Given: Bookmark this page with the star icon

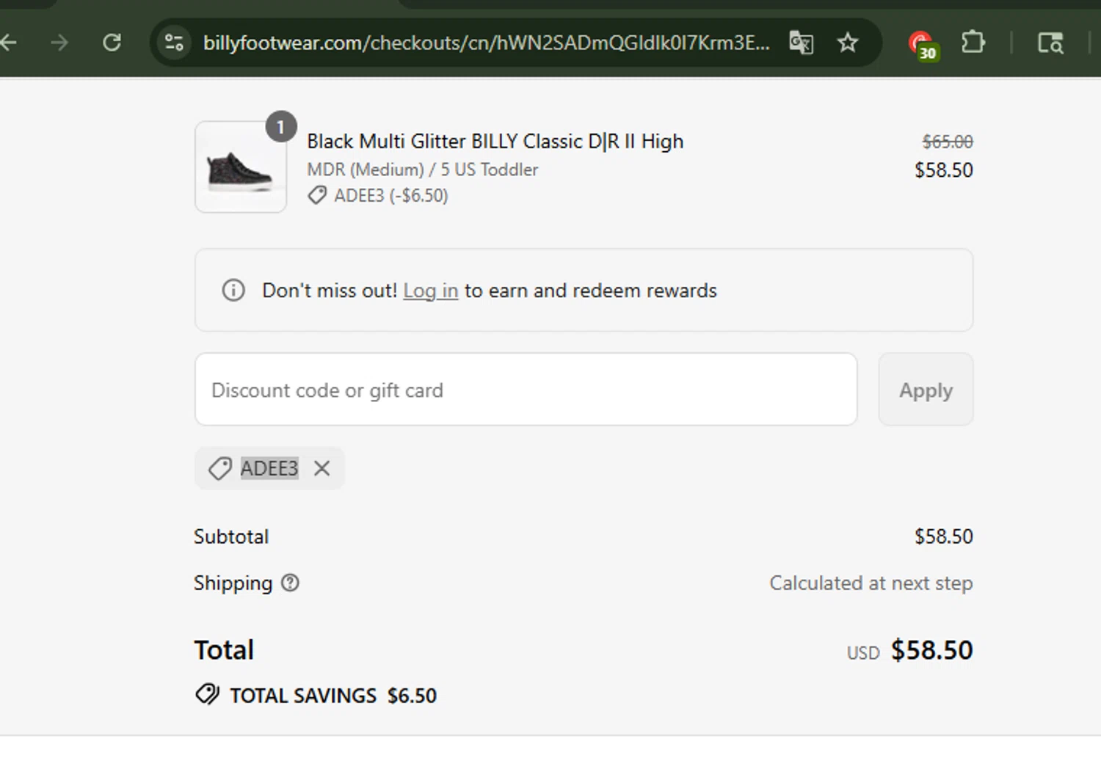Looking at the screenshot, I should (848, 43).
